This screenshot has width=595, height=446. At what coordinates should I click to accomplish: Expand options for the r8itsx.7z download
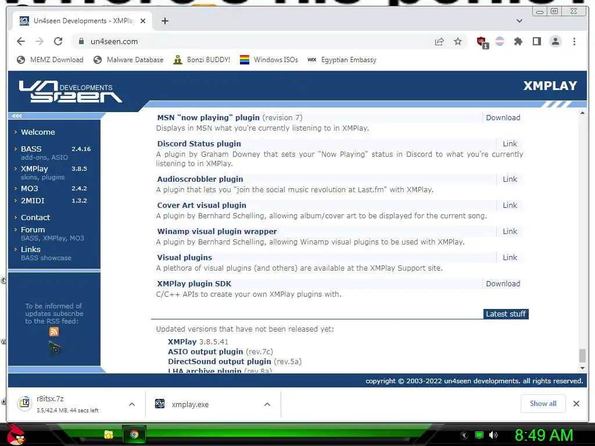pos(132,404)
